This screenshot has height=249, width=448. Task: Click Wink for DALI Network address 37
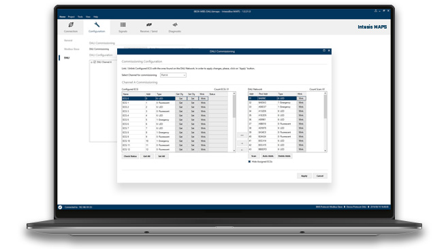click(301, 124)
